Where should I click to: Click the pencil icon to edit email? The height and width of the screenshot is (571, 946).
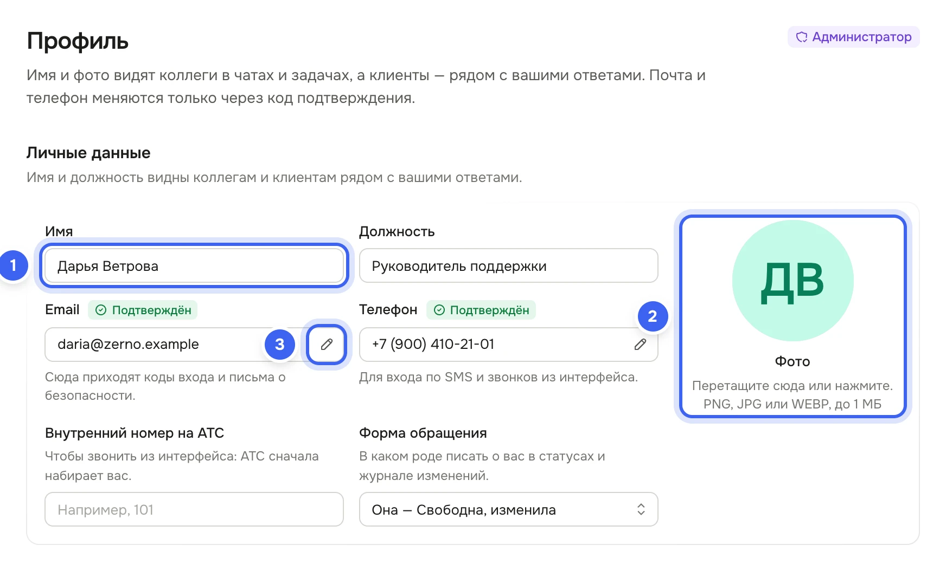(327, 345)
